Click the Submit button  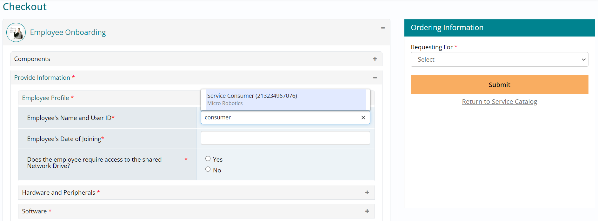pyautogui.click(x=499, y=85)
